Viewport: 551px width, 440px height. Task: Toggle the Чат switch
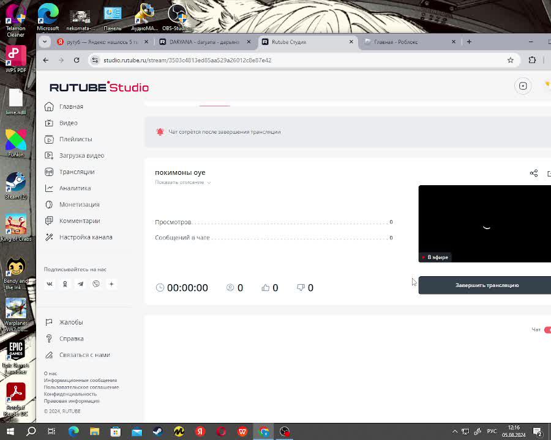(x=547, y=329)
